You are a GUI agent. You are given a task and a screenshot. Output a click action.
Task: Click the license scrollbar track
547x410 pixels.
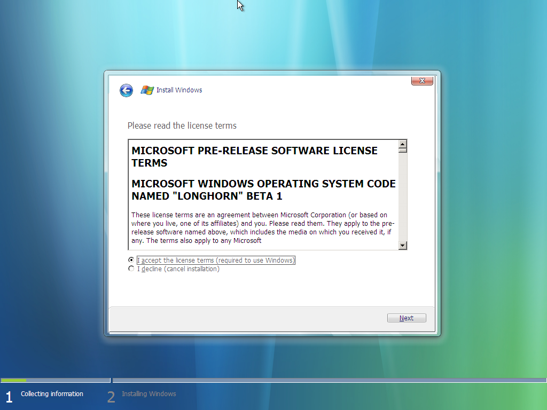pyautogui.click(x=403, y=197)
